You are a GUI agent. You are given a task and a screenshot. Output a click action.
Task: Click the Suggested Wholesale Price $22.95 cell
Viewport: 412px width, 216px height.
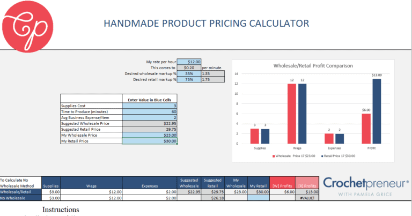[150, 123]
